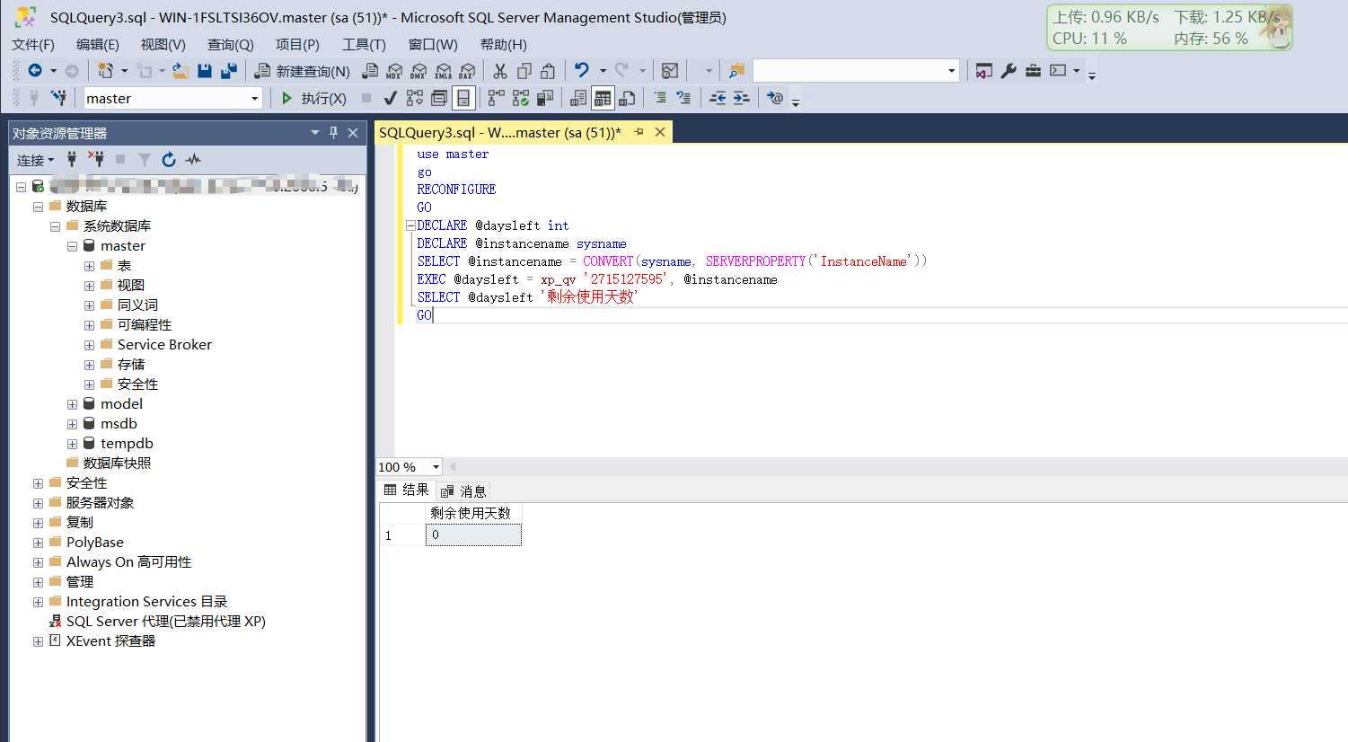Save the current query with single disk icon

pos(205,71)
